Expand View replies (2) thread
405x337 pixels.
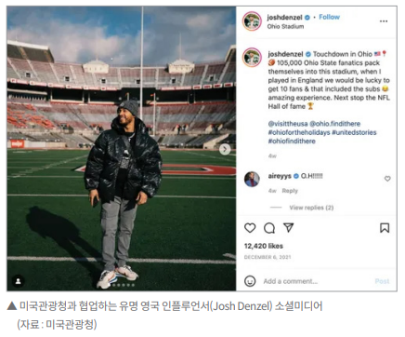pyautogui.click(x=311, y=208)
